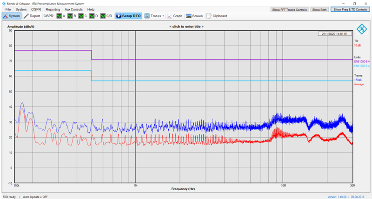Click the System toolbar button
Viewport: 372px width, 199px height.
point(11,16)
